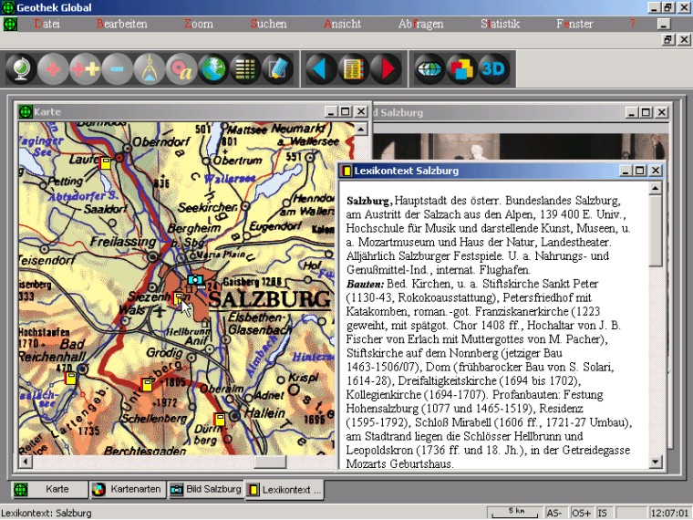Toggle the OS+ status bar indicator
This screenshot has width=693, height=520.
[582, 513]
